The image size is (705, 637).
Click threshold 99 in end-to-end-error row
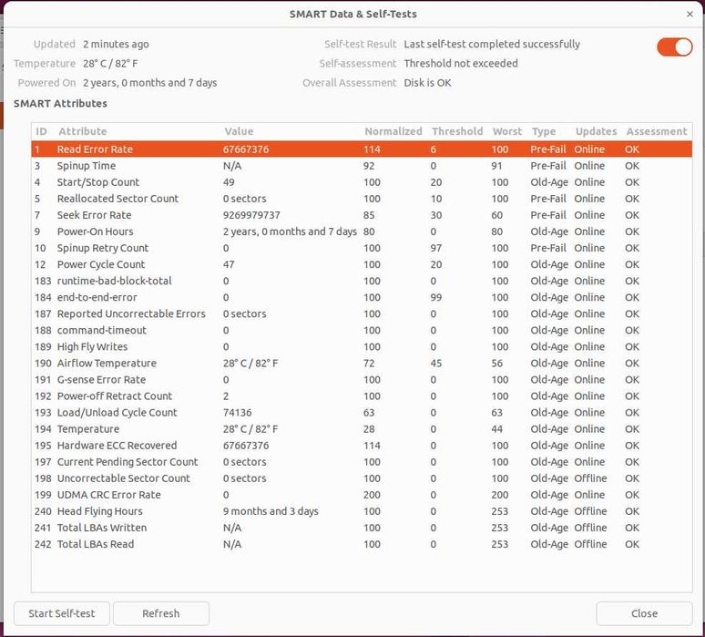[435, 297]
